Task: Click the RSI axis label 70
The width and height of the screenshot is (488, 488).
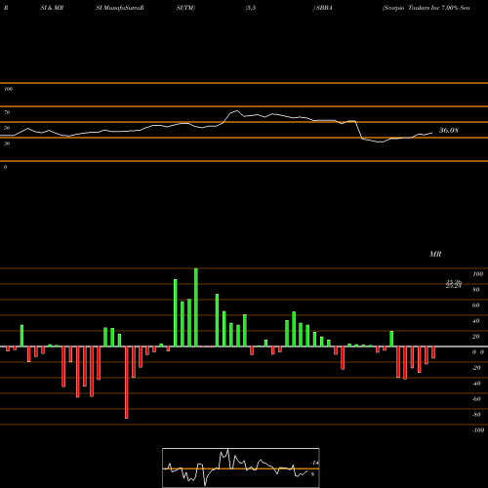Action: pyautogui.click(x=7, y=112)
